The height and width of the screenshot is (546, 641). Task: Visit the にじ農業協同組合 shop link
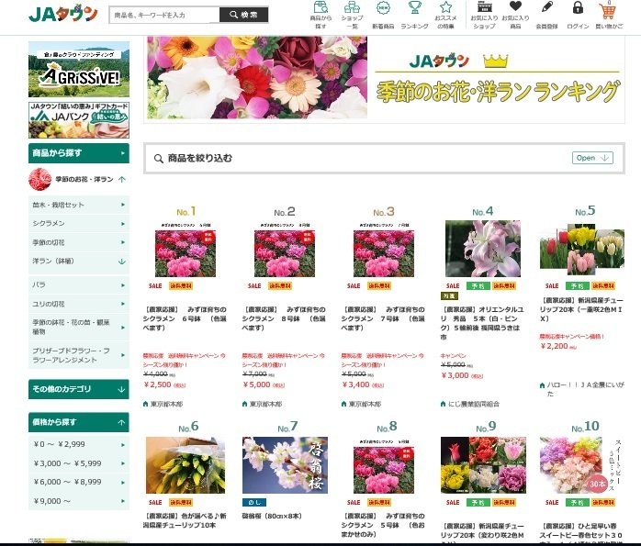pos(473,404)
